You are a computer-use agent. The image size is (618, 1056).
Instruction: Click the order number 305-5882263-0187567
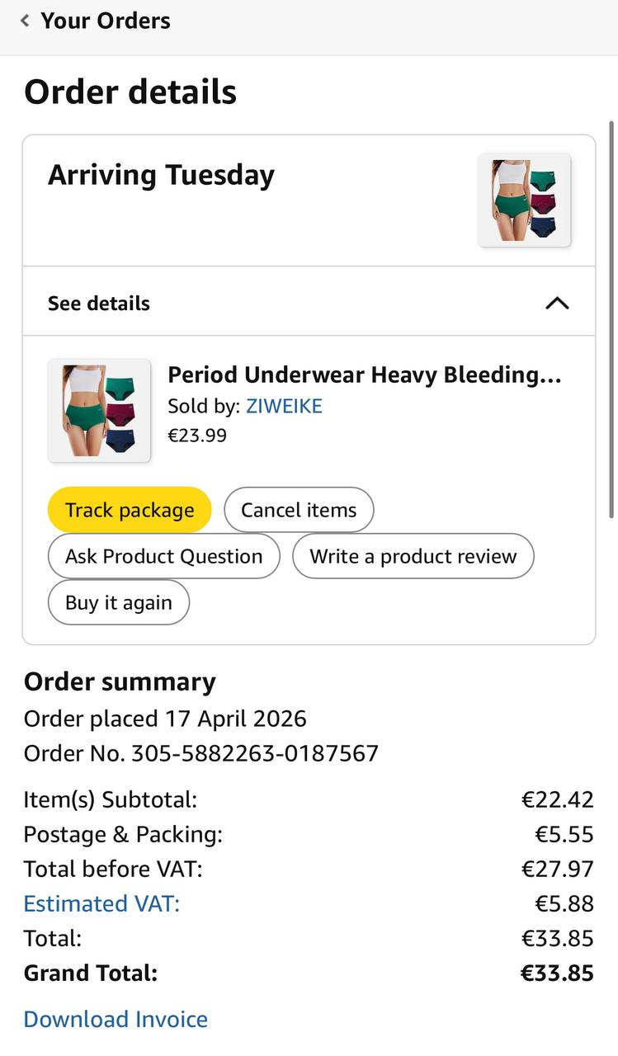coord(254,753)
